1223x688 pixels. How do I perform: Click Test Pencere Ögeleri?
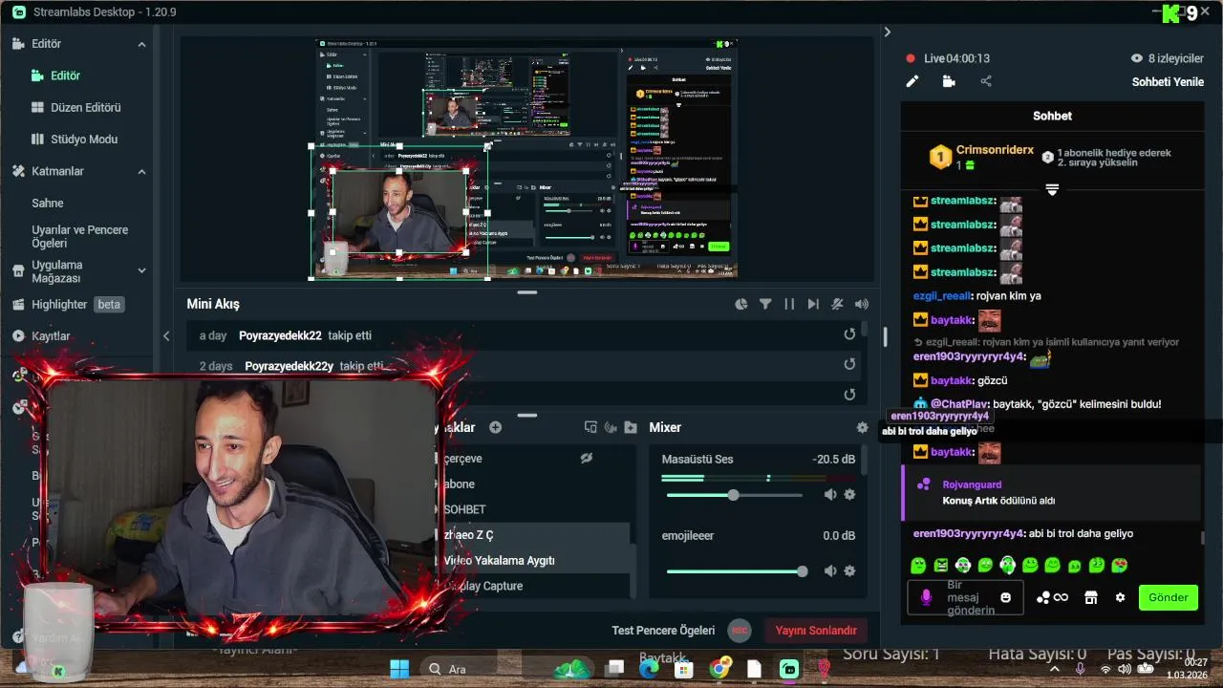663,631
